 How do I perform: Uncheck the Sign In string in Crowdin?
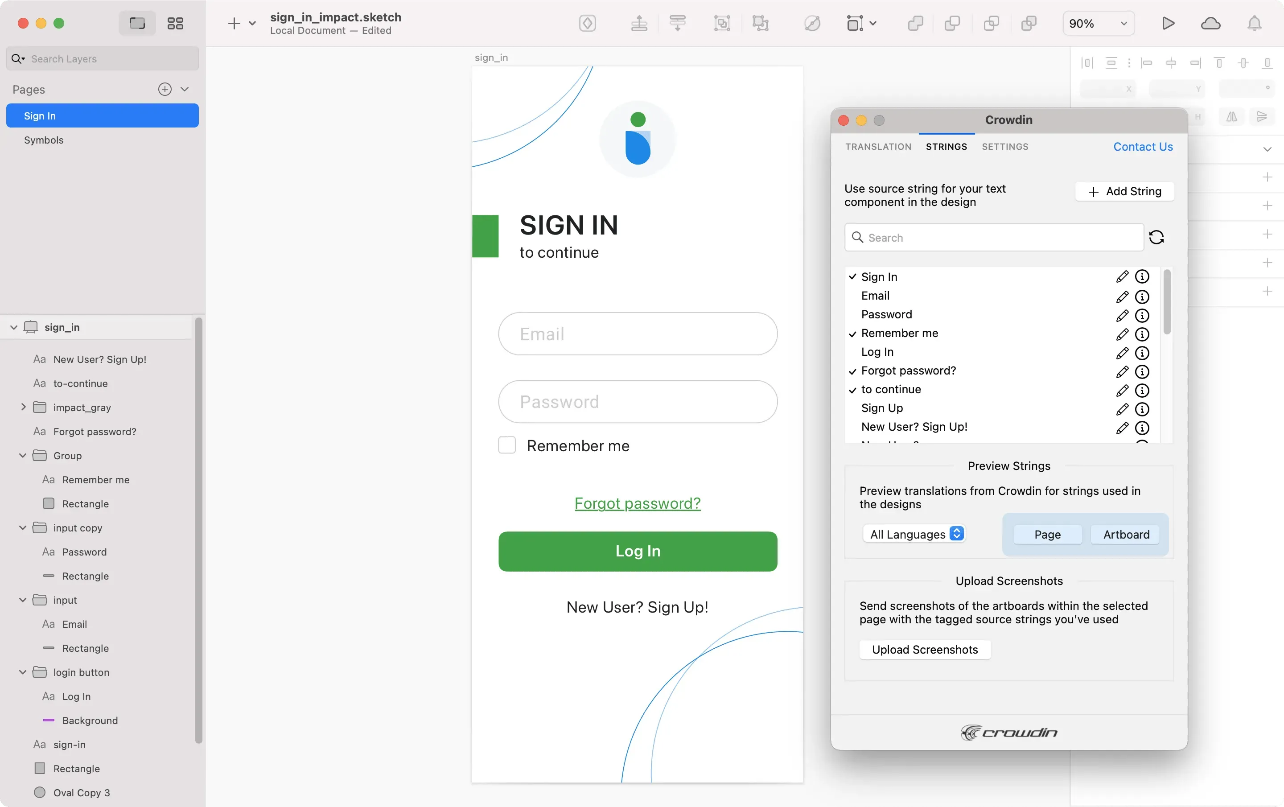coord(853,277)
